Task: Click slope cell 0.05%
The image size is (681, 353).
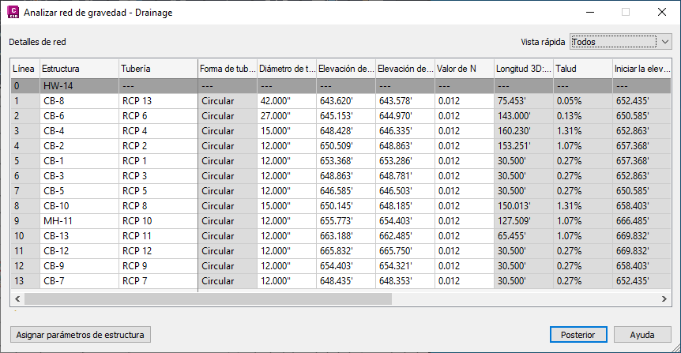Action: coord(583,101)
